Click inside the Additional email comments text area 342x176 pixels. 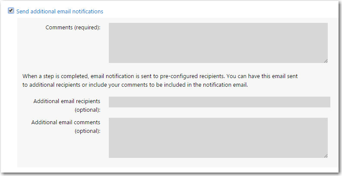pos(218,138)
